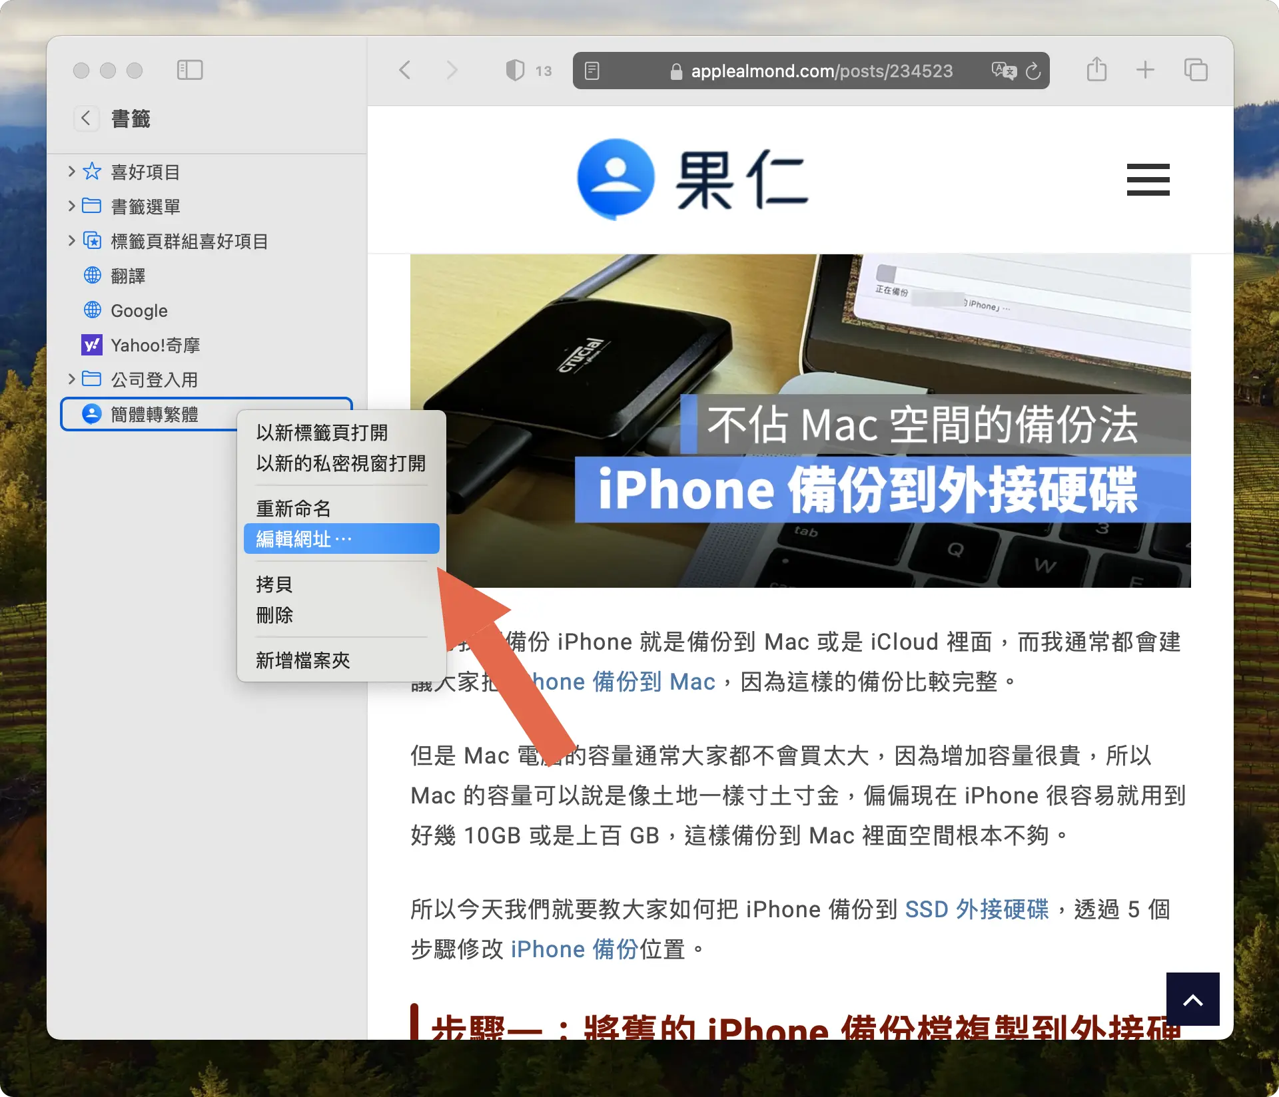Image resolution: width=1279 pixels, height=1097 pixels.
Task: Expand the 喜好項目 bookmarks group
Action: pos(71,172)
